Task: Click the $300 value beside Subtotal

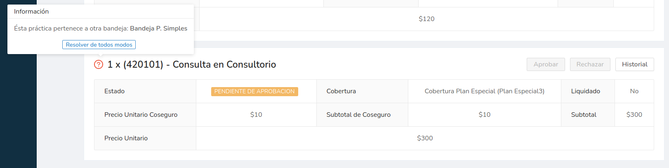Action: (634, 115)
